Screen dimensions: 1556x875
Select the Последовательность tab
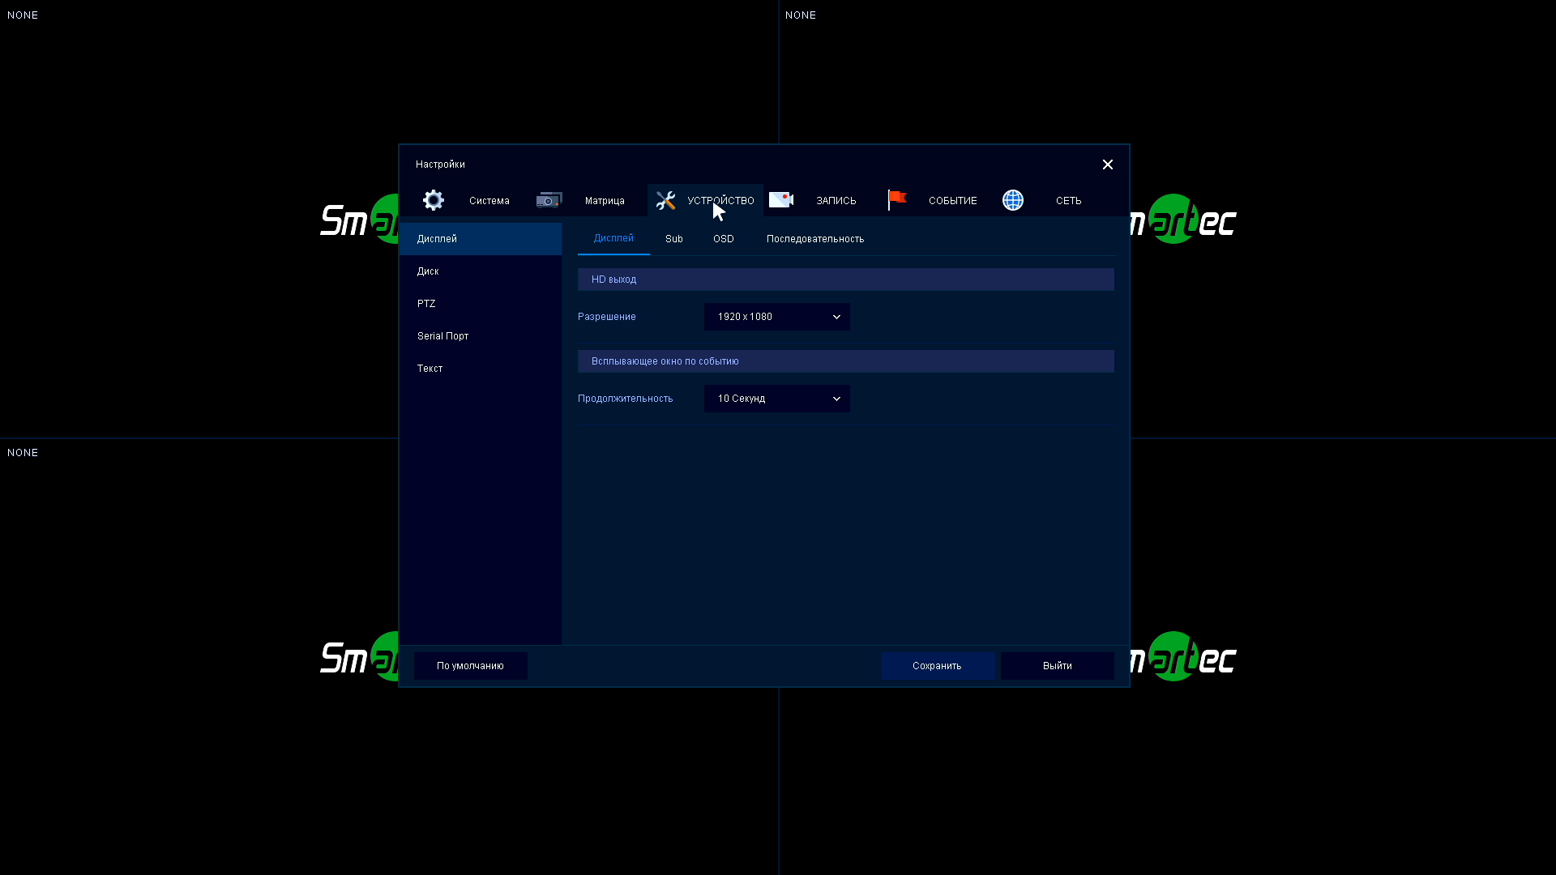point(814,239)
